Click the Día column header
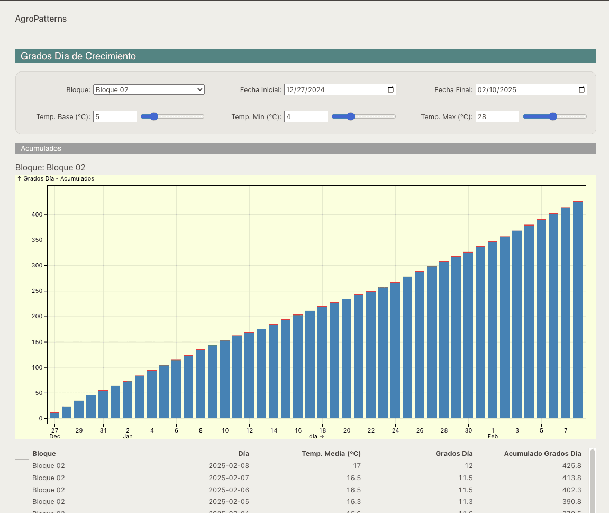Image resolution: width=609 pixels, height=513 pixels. click(x=243, y=454)
